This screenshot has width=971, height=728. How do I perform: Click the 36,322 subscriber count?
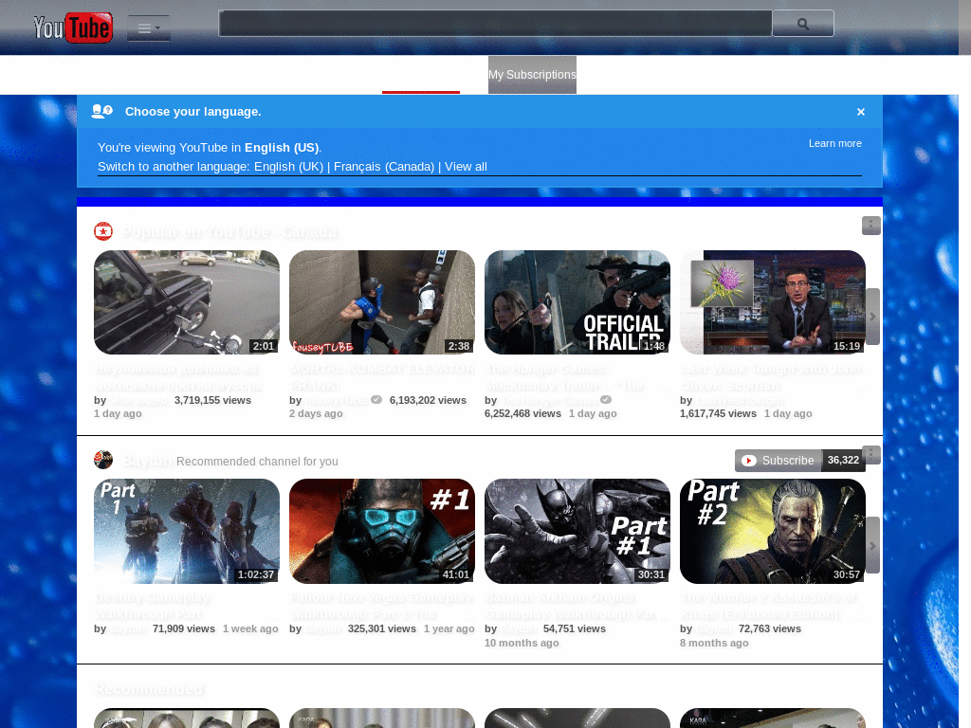pyautogui.click(x=843, y=461)
